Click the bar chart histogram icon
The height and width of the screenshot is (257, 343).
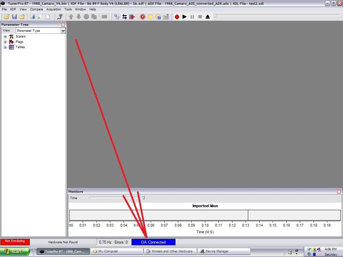[x=166, y=17]
